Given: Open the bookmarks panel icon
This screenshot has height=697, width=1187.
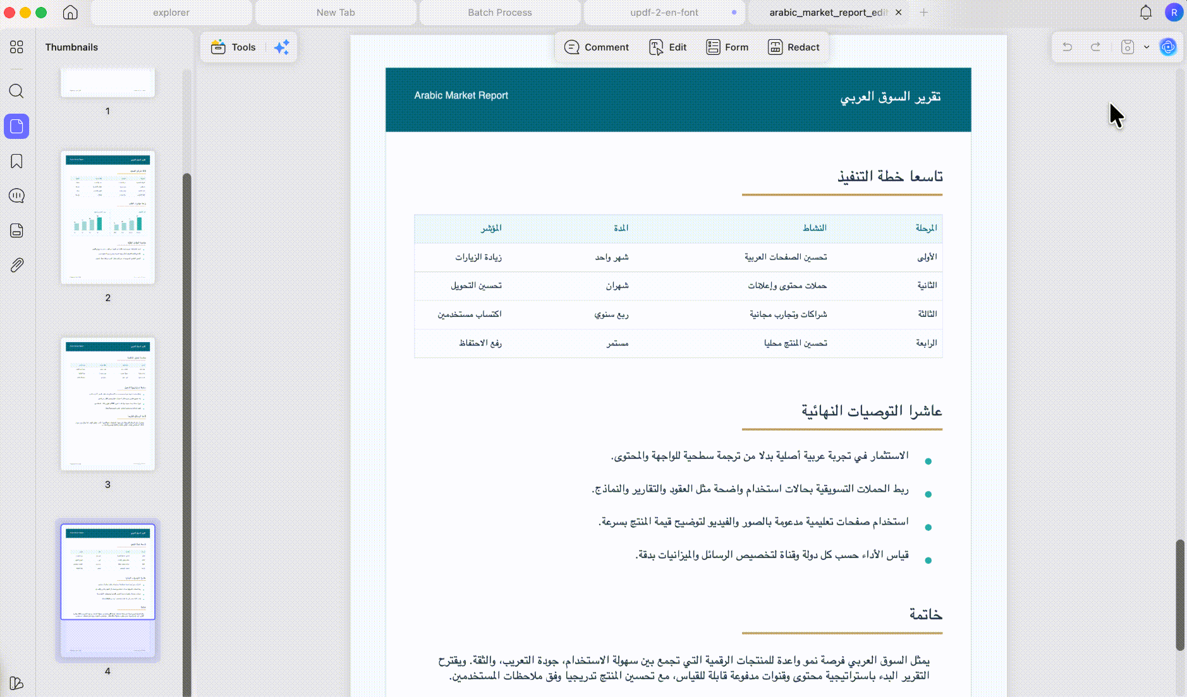Looking at the screenshot, I should pyautogui.click(x=16, y=161).
